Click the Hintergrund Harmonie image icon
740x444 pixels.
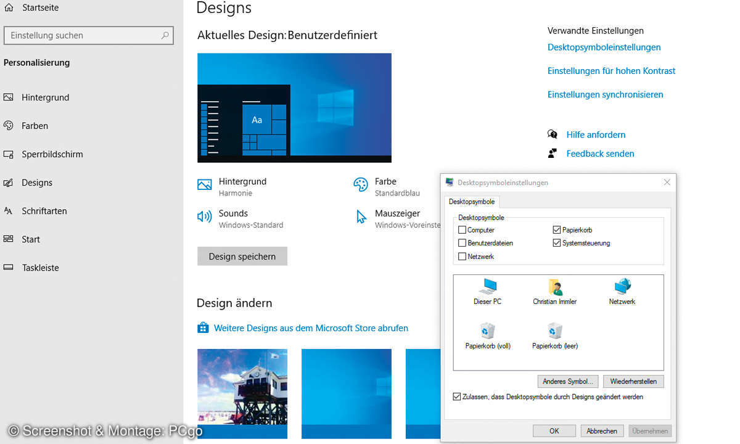pyautogui.click(x=204, y=184)
